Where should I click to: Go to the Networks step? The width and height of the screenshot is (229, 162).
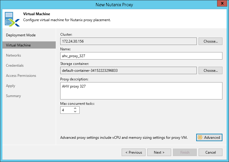(x=13, y=55)
